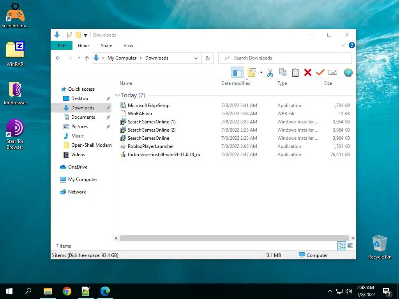Click My Computer in the address breadcrumb
The image size is (399, 299).
(x=122, y=58)
